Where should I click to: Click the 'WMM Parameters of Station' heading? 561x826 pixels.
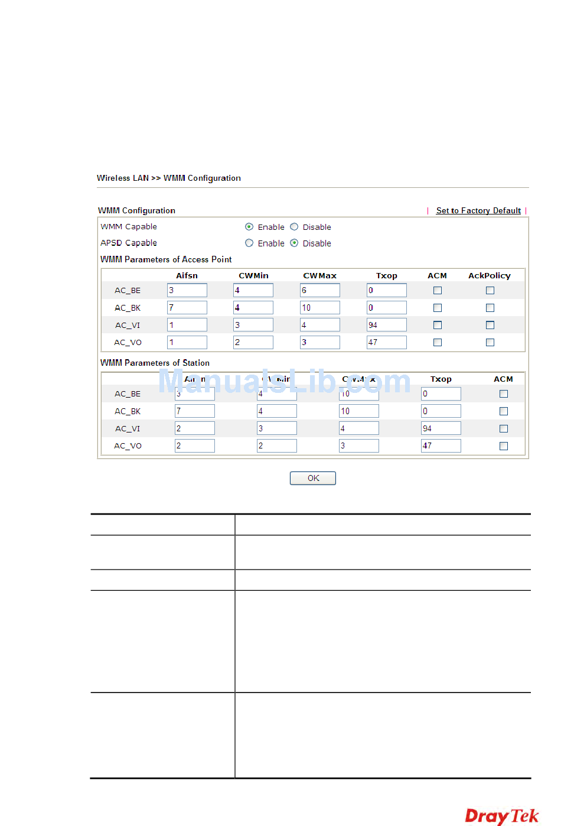[155, 363]
